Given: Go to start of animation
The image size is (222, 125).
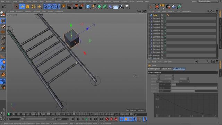Looking at the screenshot, I should click(x=72, y=119).
